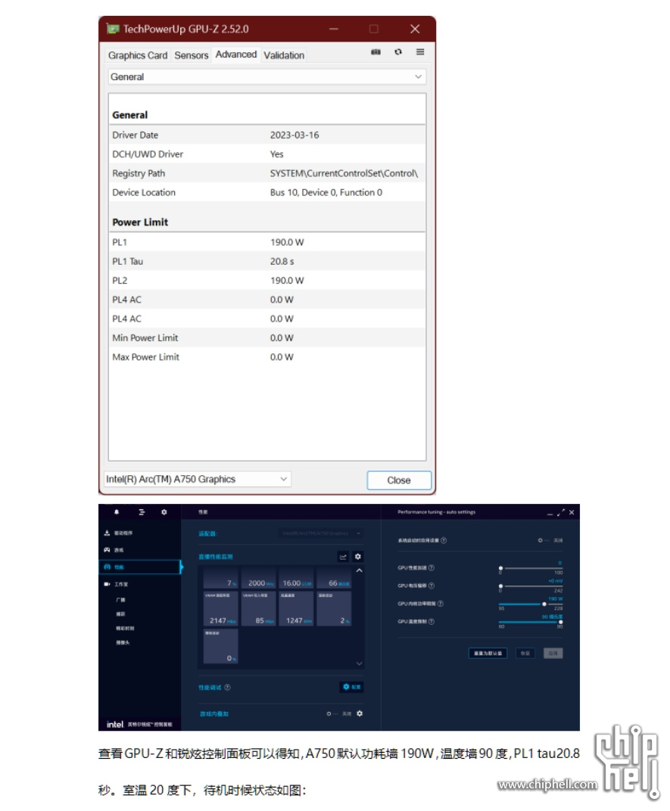Click the PL1 Tau value 20.8 s

[x=282, y=261]
